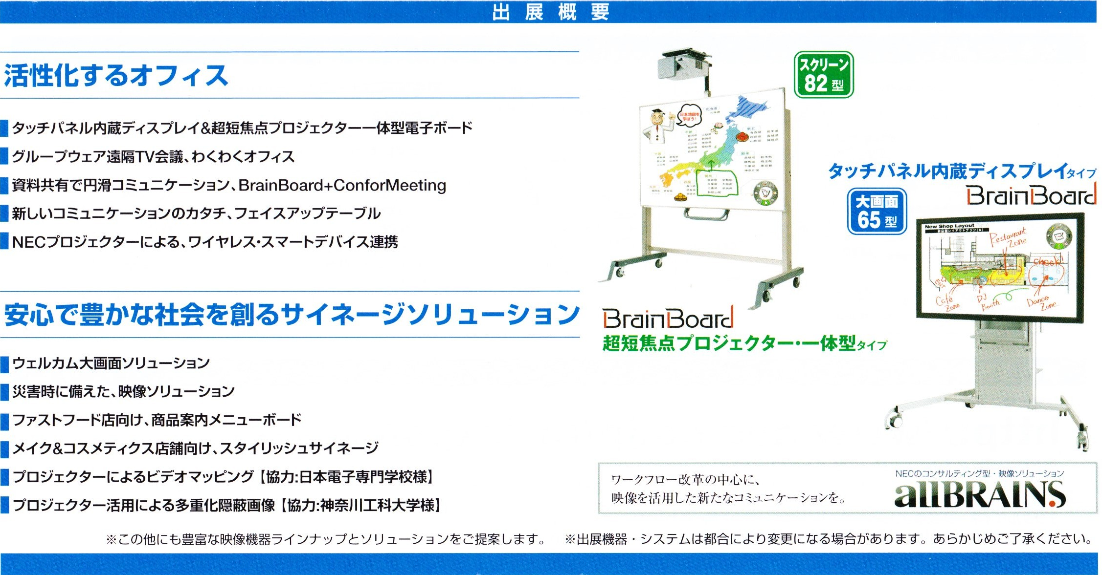Click 災害時に備えた、映像ソリューション line
1102x575 pixels.
point(123,391)
